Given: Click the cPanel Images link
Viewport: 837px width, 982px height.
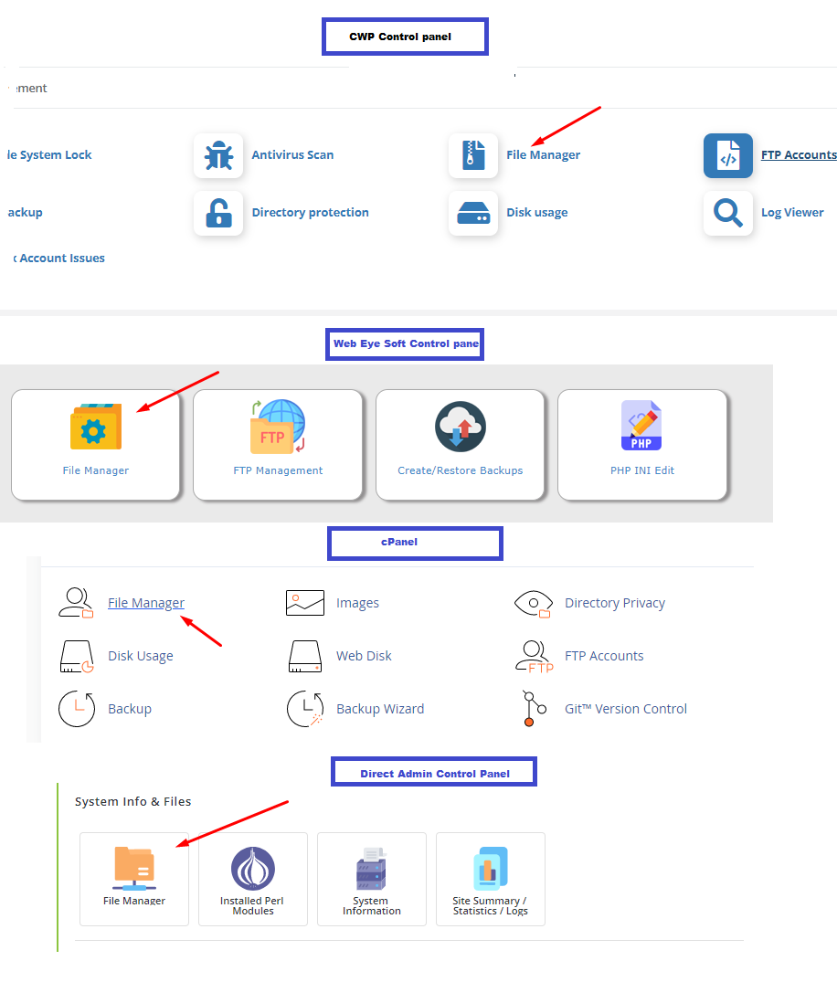Looking at the screenshot, I should point(357,603).
